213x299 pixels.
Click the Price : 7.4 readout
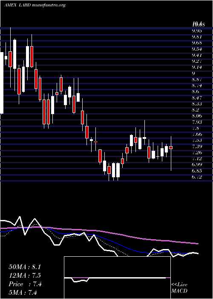tap(25, 284)
